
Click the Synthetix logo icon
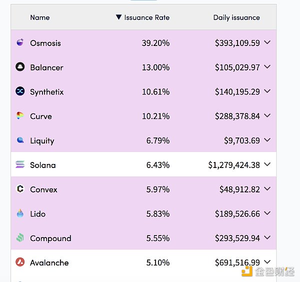20,91
